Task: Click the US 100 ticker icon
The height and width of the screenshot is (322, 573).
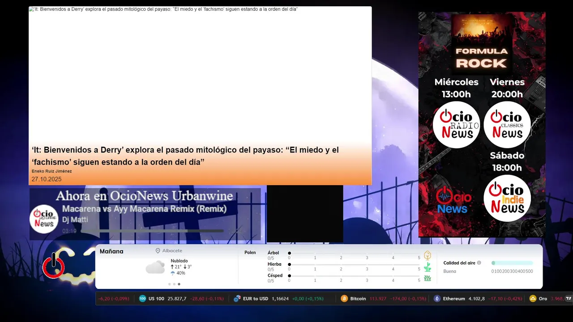Action: coord(142,299)
